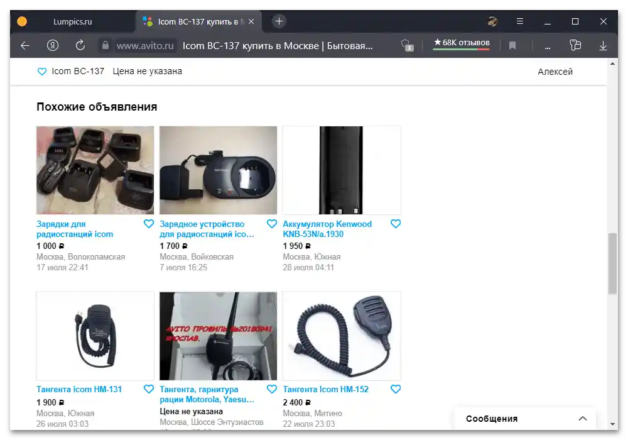Select the Icom BC-137 купить tab
The width and height of the screenshot is (628, 440).
pos(199,21)
